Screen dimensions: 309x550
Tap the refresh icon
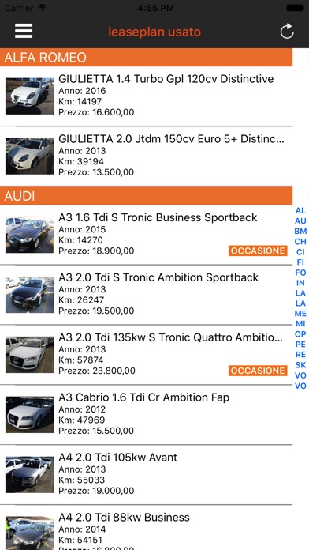point(287,32)
